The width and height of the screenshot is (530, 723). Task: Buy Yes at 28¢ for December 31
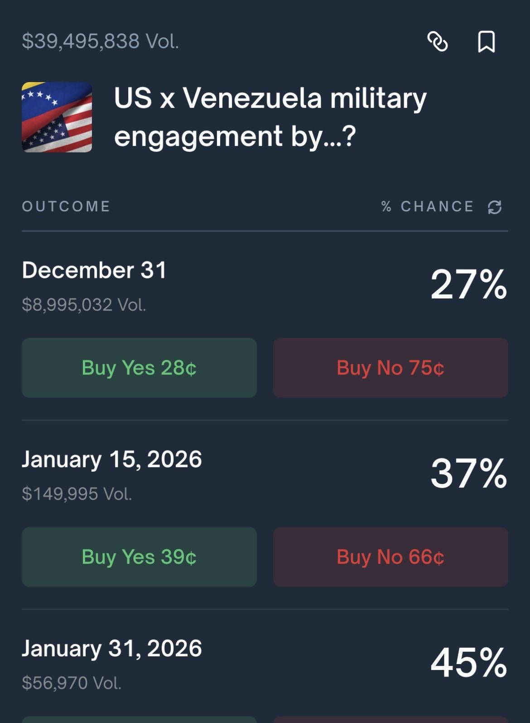coord(139,368)
